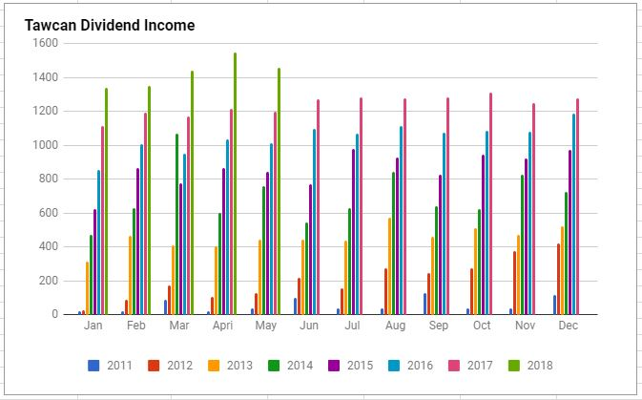Viewport: 642px width, 400px height.
Task: Click the blue 2011 legend swatch
Action: click(x=93, y=365)
